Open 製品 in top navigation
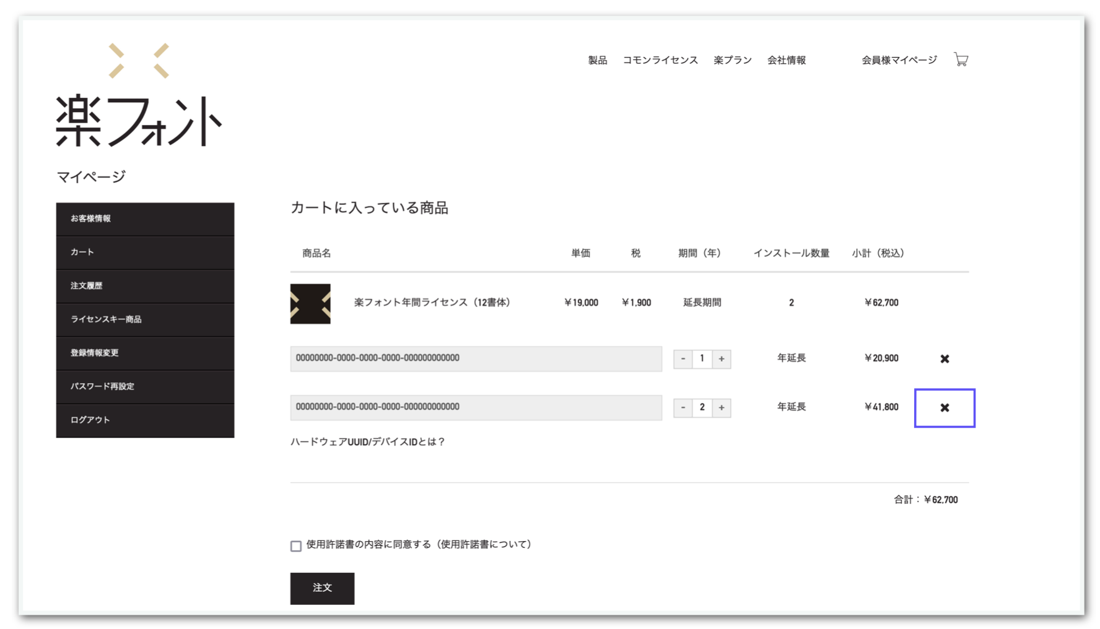Viewport: 1100px width, 629px height. (x=597, y=60)
